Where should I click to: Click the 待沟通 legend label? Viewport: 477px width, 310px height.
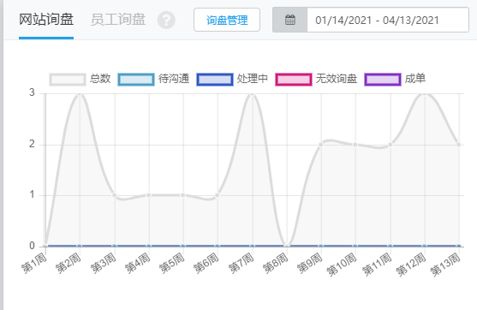click(x=174, y=79)
